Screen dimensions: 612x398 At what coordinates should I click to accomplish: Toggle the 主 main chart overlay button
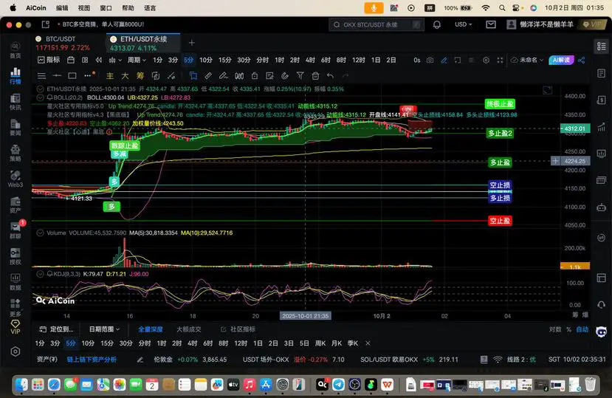point(110,75)
